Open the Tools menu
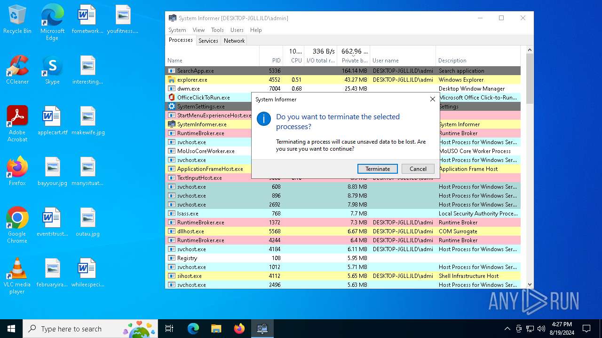The width and height of the screenshot is (602, 338). [x=217, y=30]
